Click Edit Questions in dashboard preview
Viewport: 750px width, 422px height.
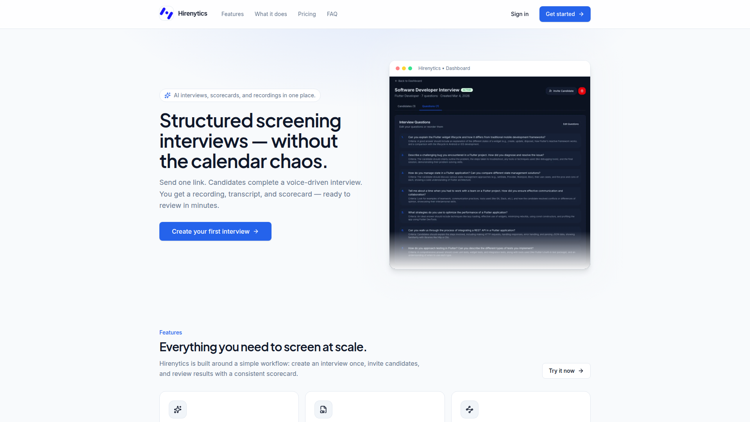(x=571, y=124)
